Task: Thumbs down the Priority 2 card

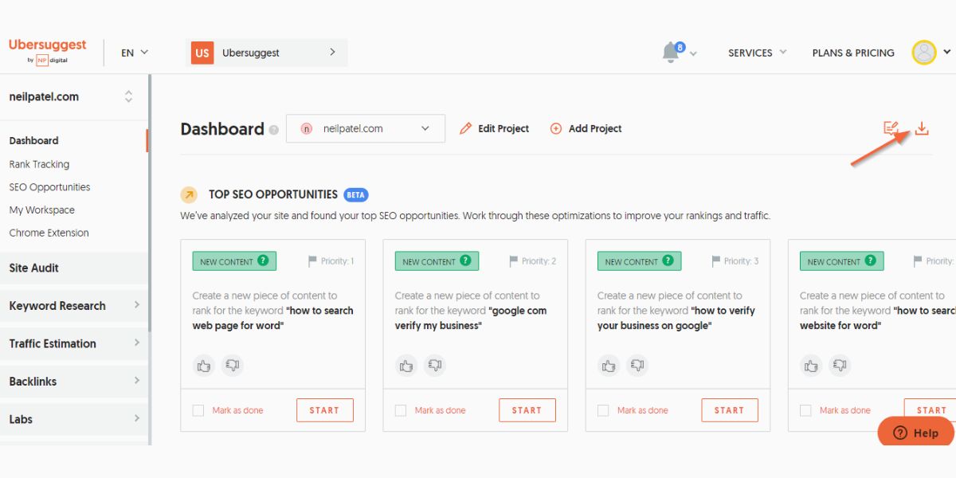Action: [x=434, y=366]
